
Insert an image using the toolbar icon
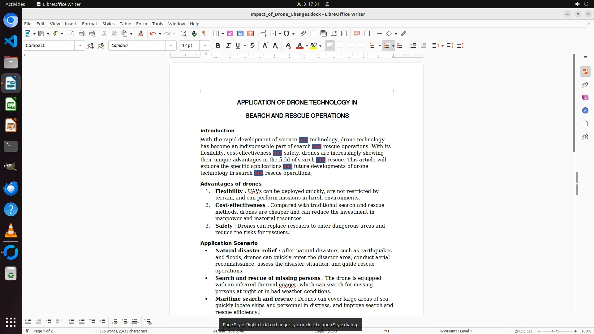pos(230,34)
